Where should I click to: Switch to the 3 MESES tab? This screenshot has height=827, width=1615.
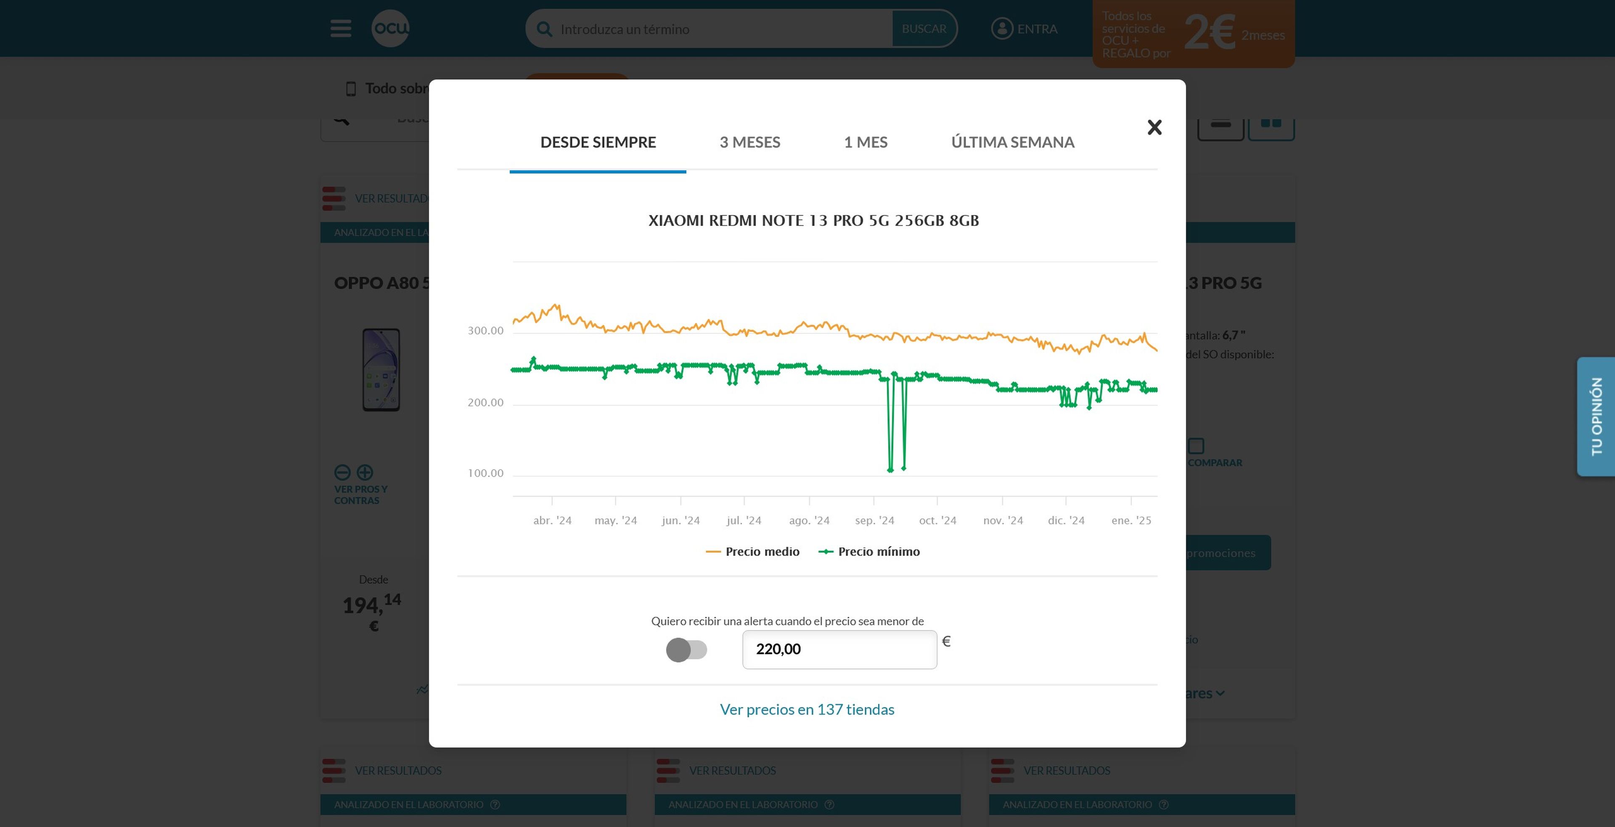[x=750, y=142]
